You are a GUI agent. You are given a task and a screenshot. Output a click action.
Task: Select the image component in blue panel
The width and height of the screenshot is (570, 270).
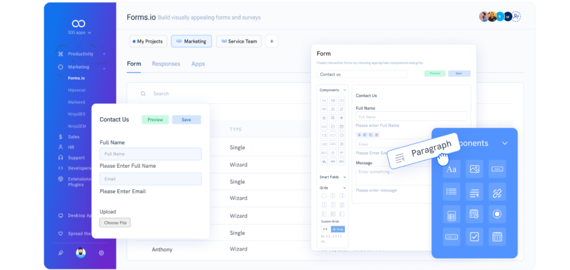(x=474, y=169)
